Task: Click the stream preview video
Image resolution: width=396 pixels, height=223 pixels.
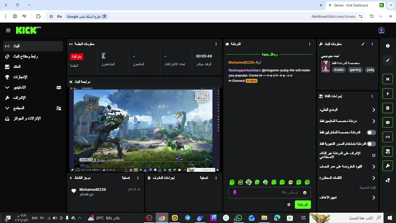Action: tap(144, 129)
